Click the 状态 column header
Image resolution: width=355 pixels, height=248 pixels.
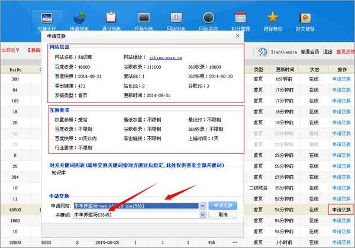pyautogui.click(x=314, y=70)
